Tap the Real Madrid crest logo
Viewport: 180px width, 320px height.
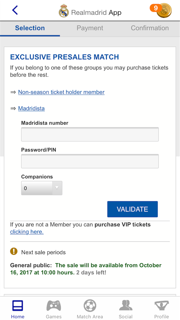(64, 11)
